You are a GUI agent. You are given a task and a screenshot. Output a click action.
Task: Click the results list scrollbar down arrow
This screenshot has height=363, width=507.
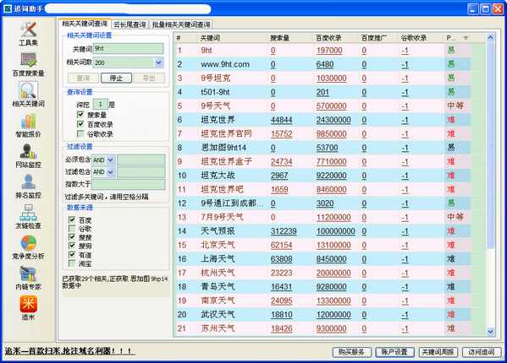pos(491,332)
